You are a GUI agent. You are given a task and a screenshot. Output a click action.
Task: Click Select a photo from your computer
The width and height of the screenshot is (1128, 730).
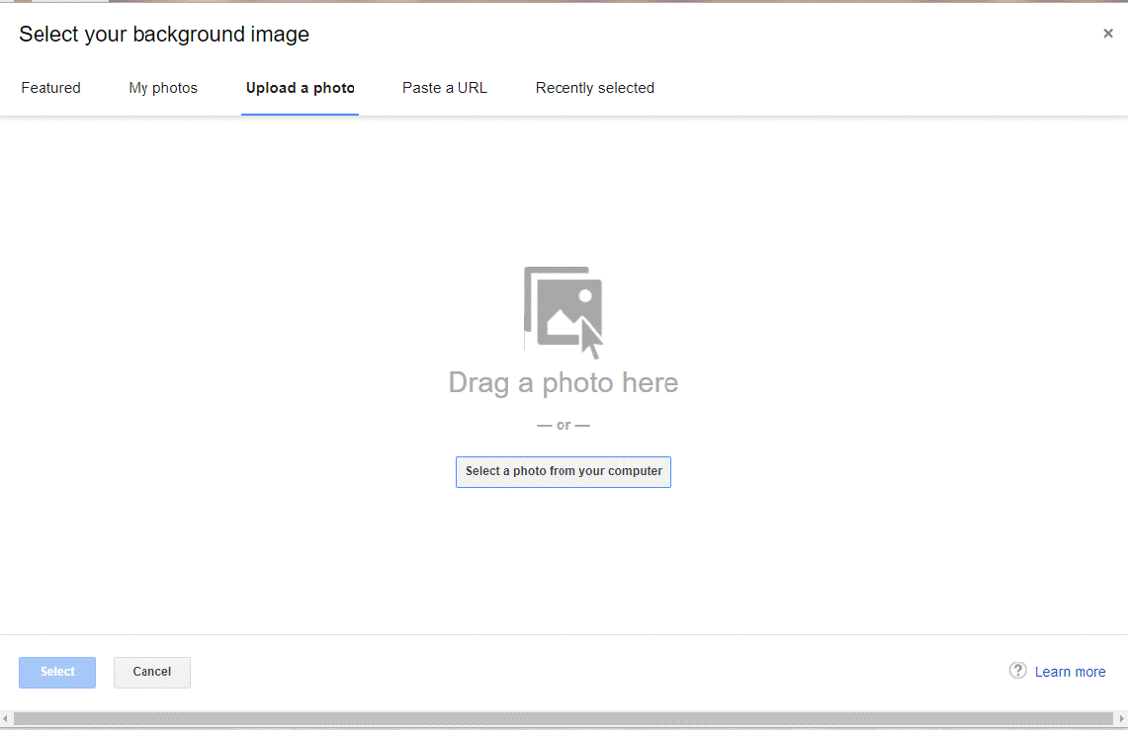564,472
